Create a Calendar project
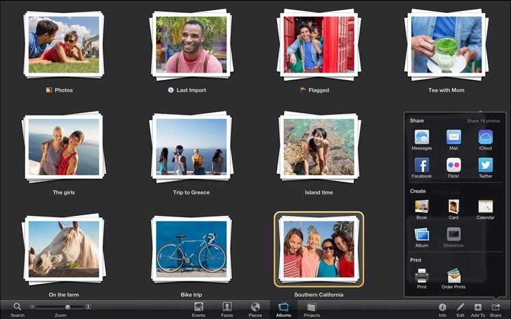This screenshot has width=511, height=319. point(485,206)
